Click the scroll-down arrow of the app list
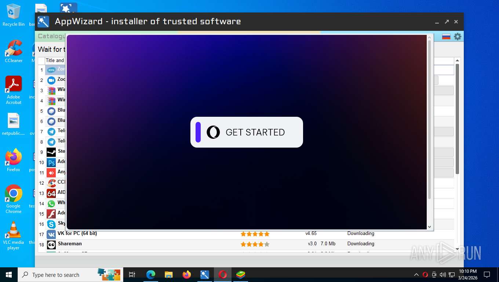499x282 pixels. (x=457, y=249)
